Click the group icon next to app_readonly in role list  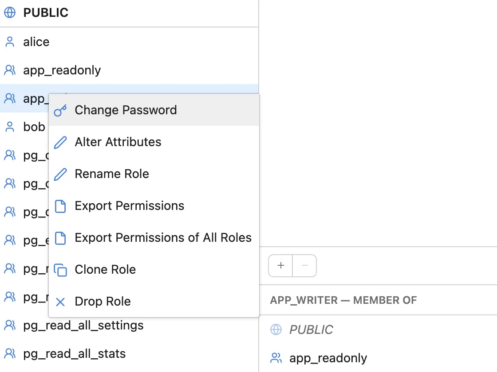[x=10, y=70]
